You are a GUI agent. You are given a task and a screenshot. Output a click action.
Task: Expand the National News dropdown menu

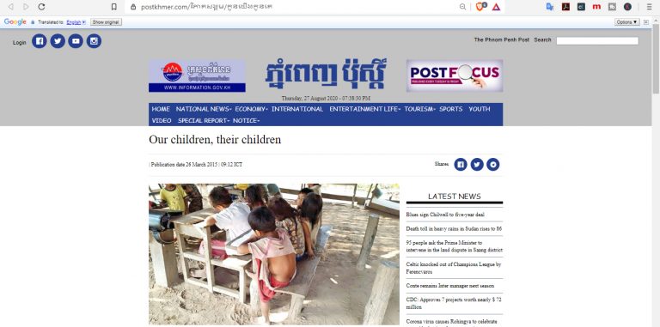pos(204,109)
